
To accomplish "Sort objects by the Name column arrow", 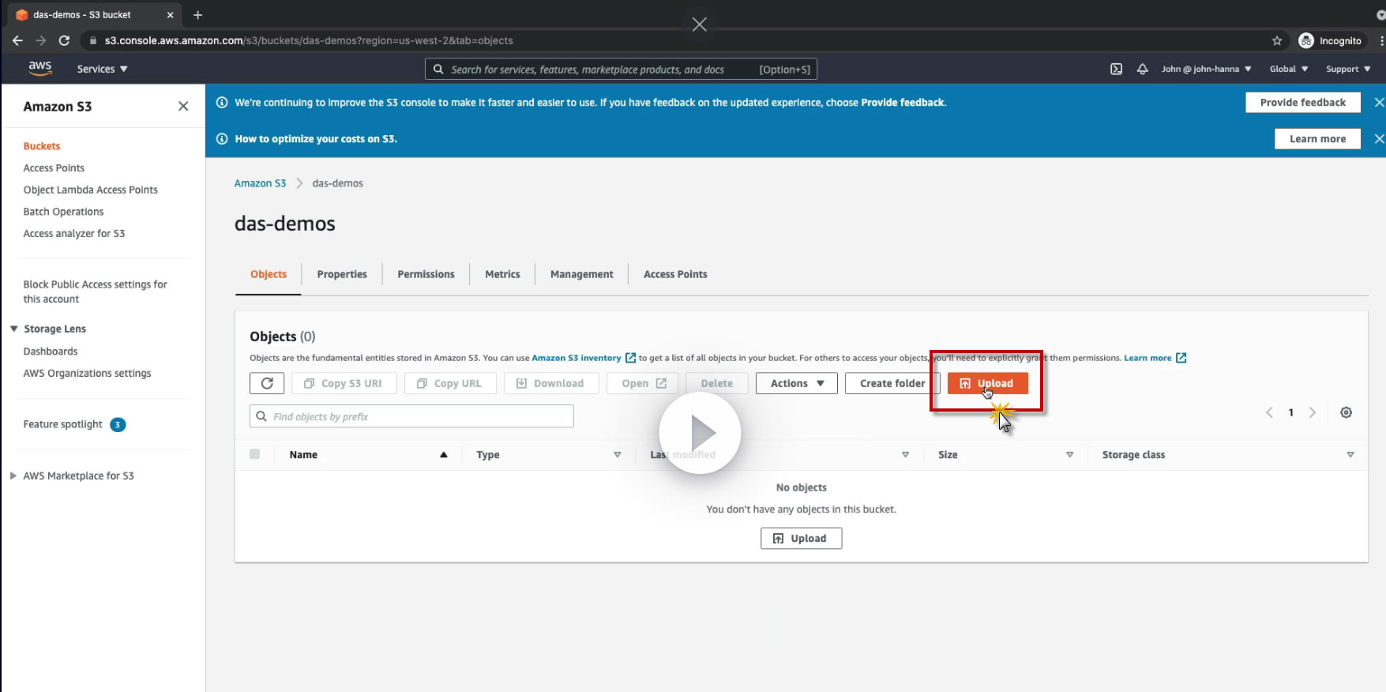I will (443, 454).
